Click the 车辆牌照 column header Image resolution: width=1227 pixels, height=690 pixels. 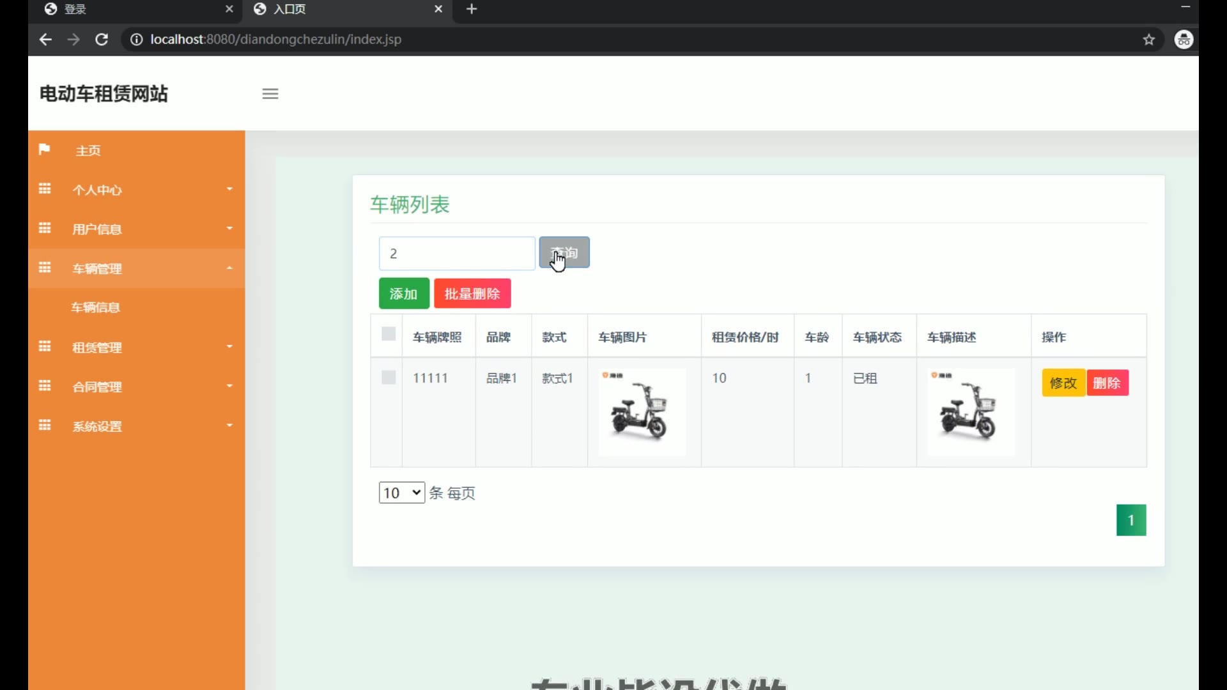pos(437,337)
